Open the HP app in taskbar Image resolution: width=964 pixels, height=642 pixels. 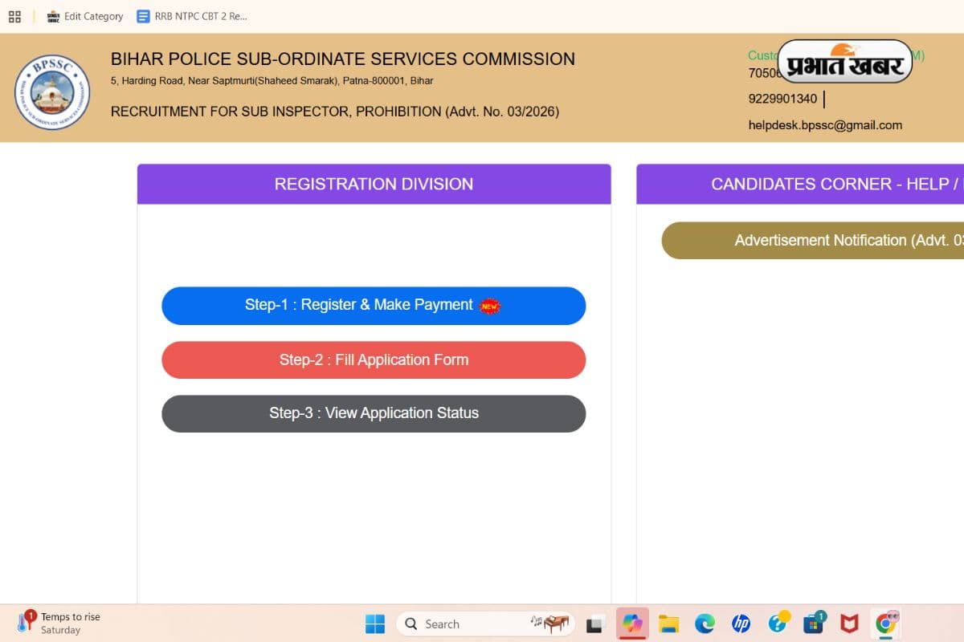741,624
